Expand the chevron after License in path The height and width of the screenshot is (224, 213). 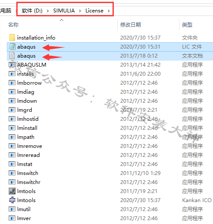(109, 11)
